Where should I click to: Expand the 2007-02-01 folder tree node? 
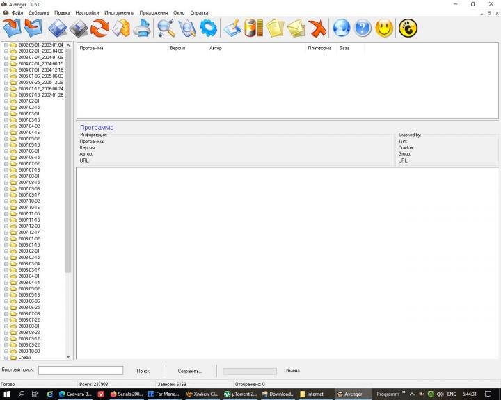pos(6,101)
